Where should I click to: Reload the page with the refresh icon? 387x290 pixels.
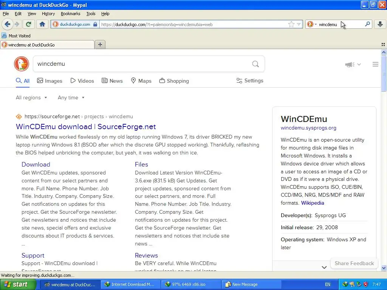pyautogui.click(x=28, y=24)
